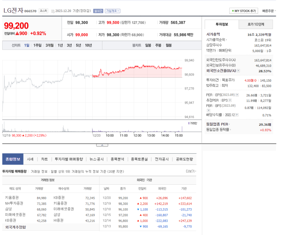Click 12/19 row foreign value +142,219
Image resolution: width=284 pixels, height=235 pixels.
point(161,204)
